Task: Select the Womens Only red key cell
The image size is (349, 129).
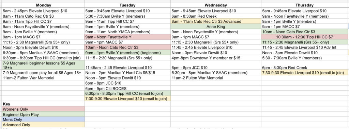Action: coord(43,109)
